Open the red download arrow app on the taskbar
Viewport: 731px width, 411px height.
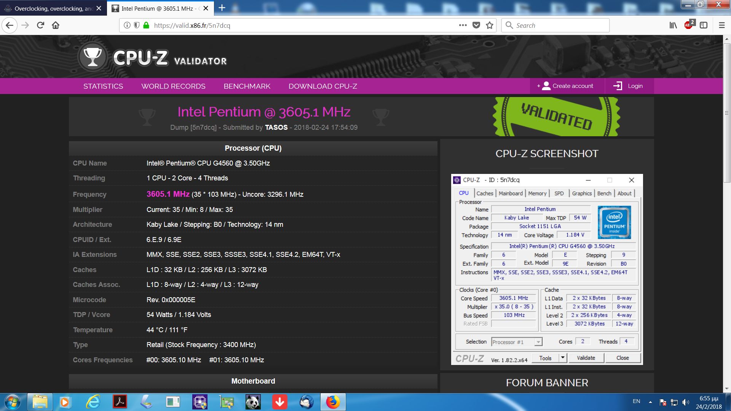coord(280,402)
